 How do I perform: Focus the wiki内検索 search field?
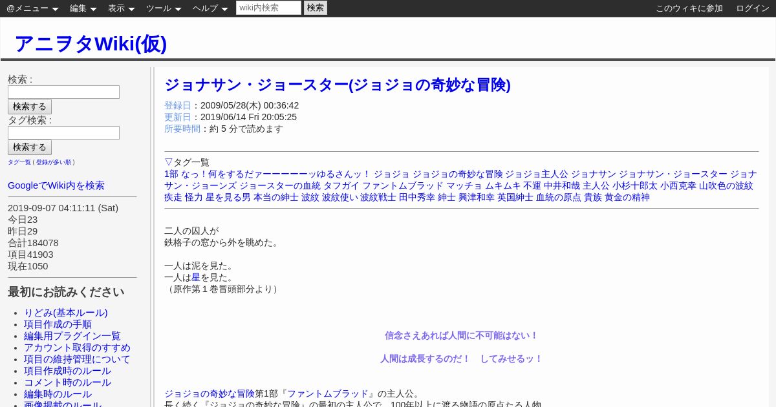click(268, 8)
